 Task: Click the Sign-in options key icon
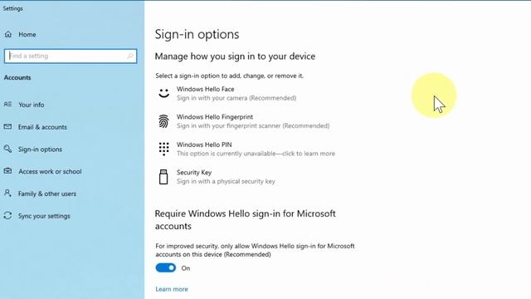click(7, 149)
